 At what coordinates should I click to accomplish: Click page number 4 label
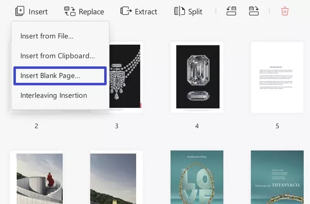197,126
